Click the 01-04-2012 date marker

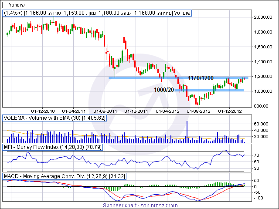tap(167, 111)
